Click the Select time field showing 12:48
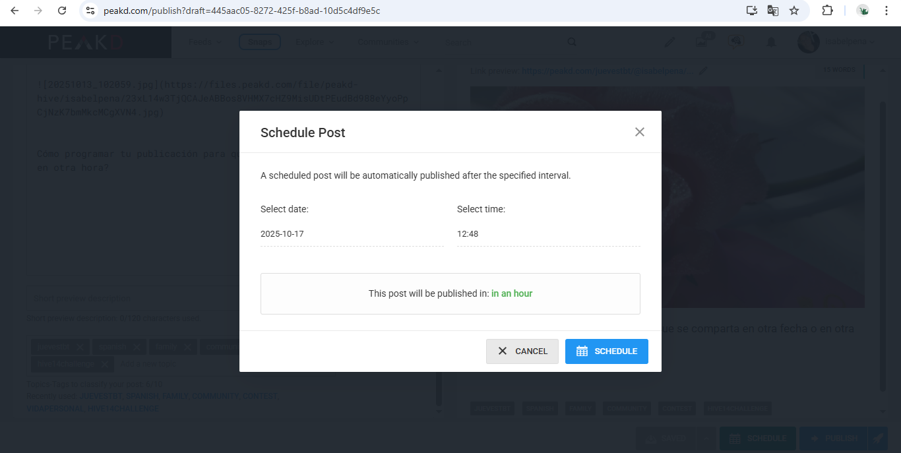Viewport: 901px width, 453px height. 548,234
